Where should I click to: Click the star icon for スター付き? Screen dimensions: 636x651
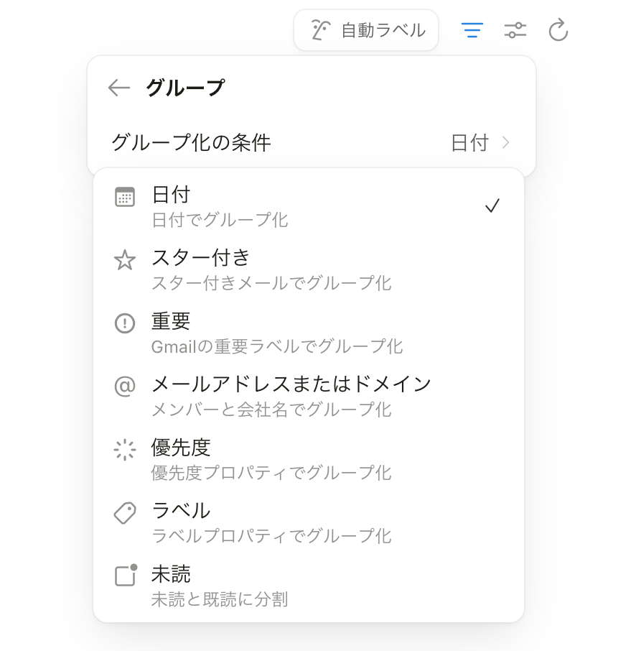pos(125,260)
